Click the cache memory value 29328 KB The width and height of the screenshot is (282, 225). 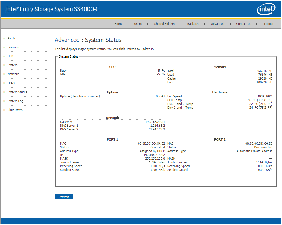pos(265,79)
